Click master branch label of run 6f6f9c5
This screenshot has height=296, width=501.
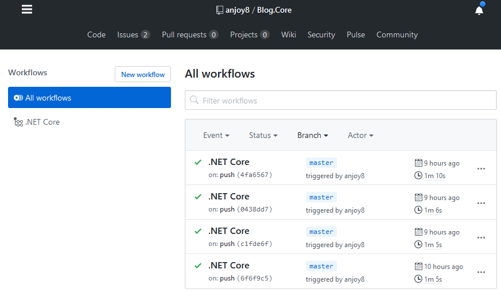tap(321, 266)
